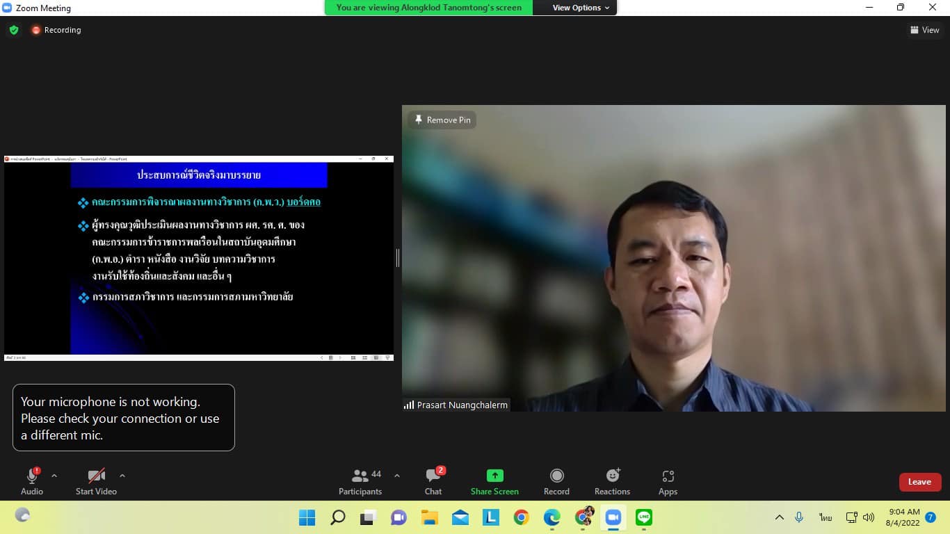The height and width of the screenshot is (534, 950).
Task: Expand the video options arrow
Action: (122, 476)
